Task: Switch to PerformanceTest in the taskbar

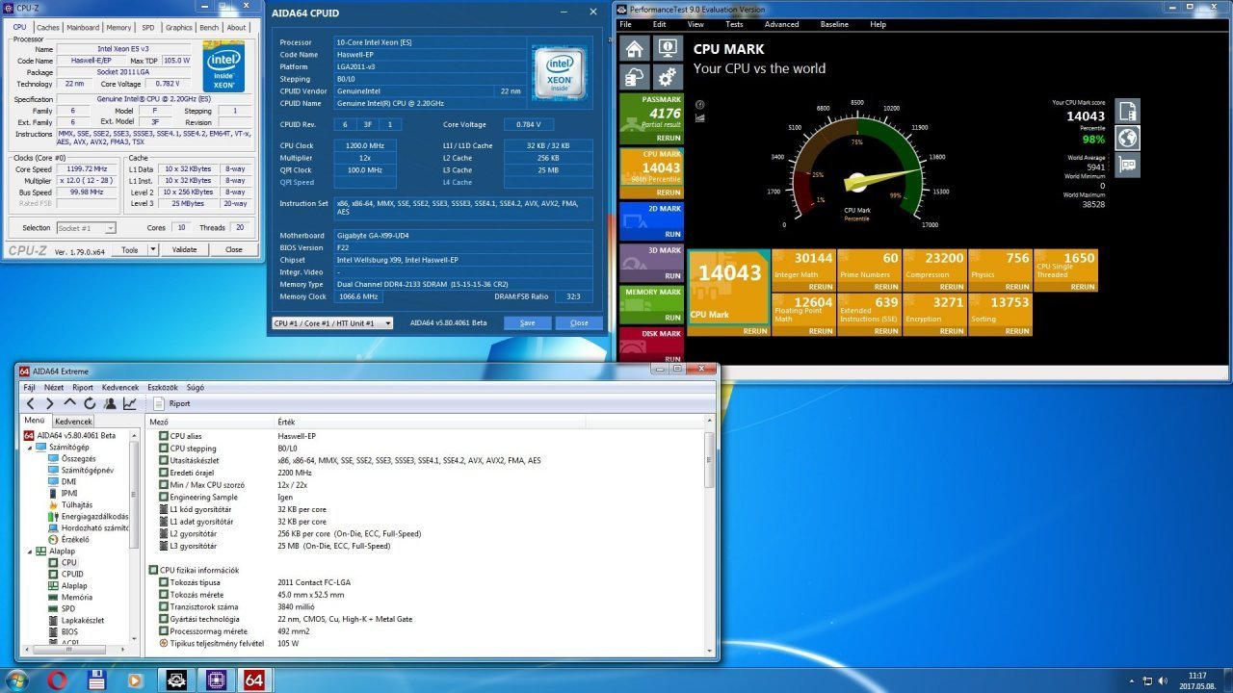Action: click(176, 680)
